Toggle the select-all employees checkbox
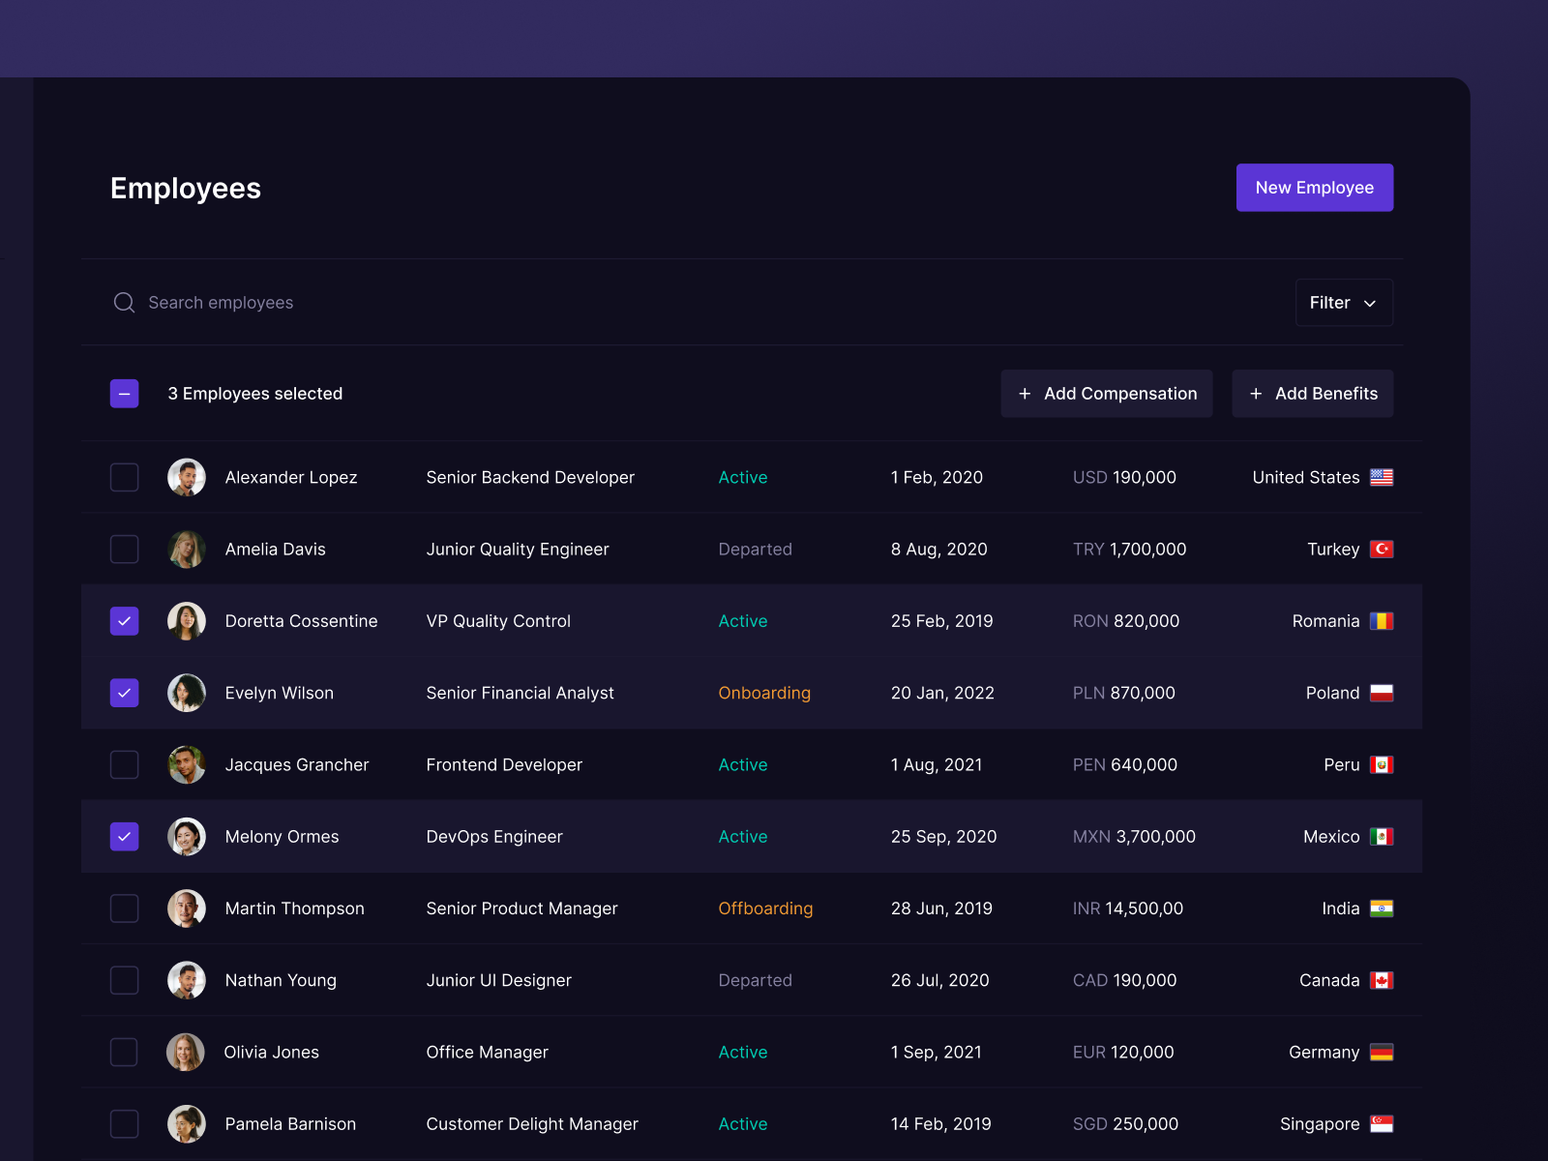1548x1161 pixels. [x=125, y=394]
